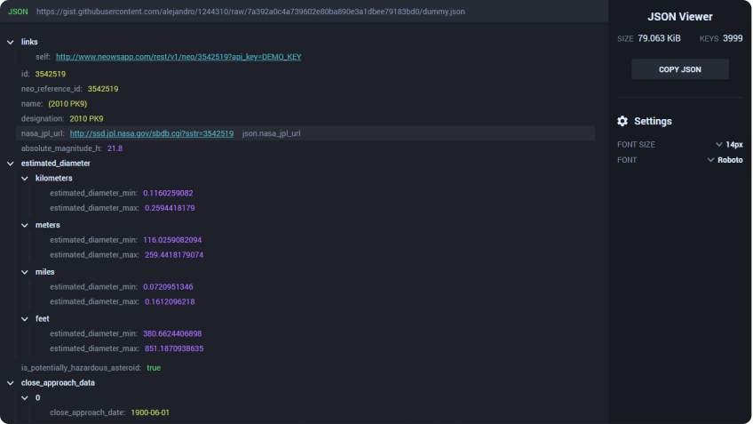
Task: Collapse the kilometers node chevron
Action: pyautogui.click(x=25, y=179)
